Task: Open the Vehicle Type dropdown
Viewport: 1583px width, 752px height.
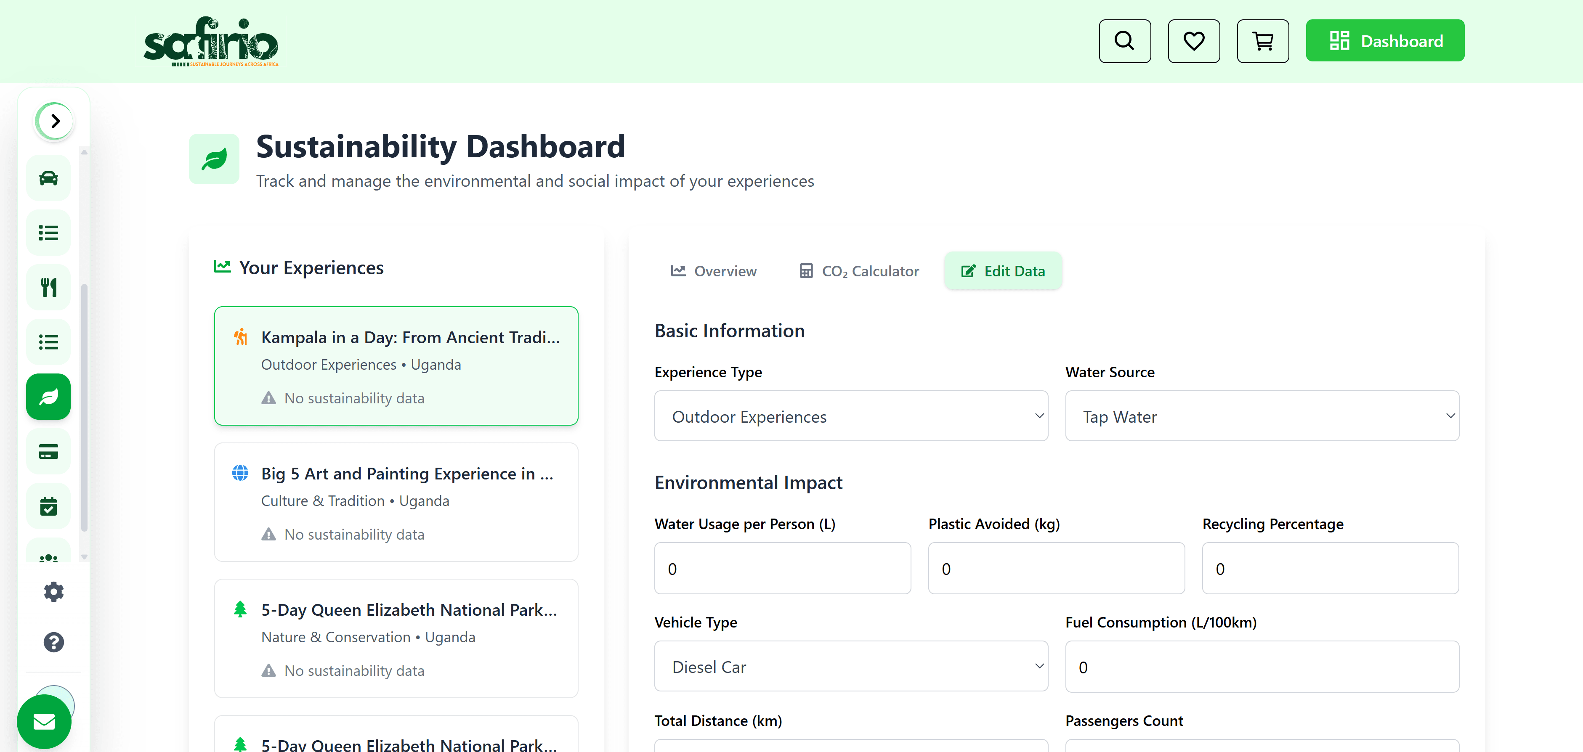Action: pos(850,667)
